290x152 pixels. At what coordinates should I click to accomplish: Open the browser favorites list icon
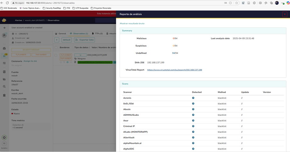pyautogui.click(x=266, y=3)
